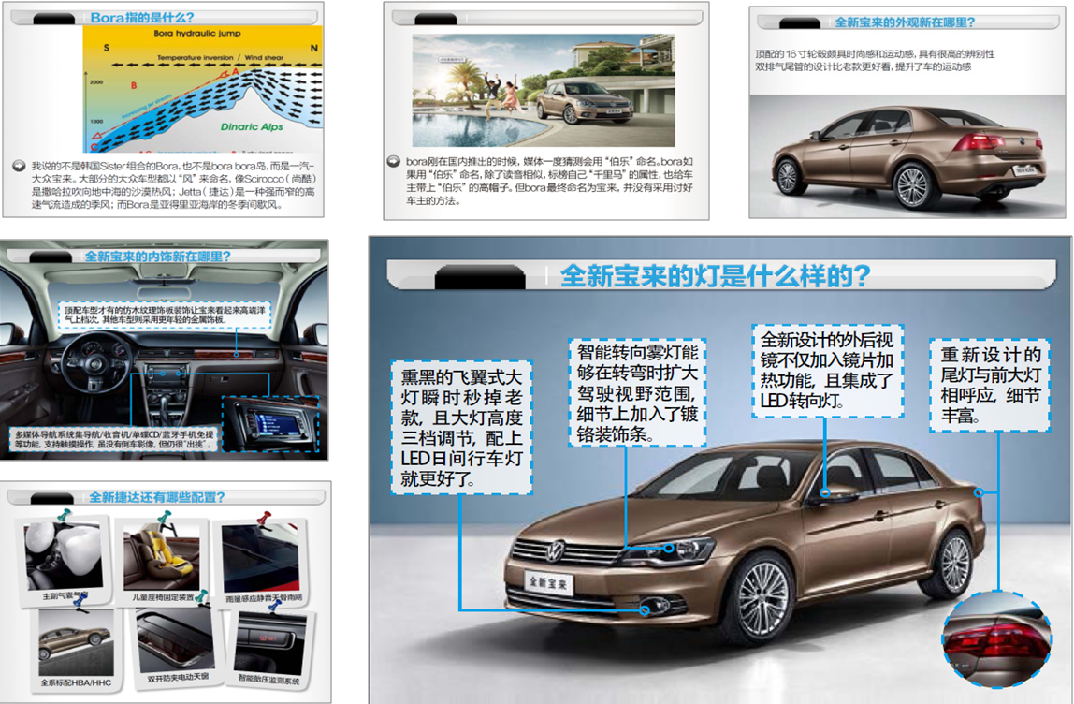Click the VW logo on the front grille
Viewport: 1074px width, 704px height.
[x=556, y=550]
